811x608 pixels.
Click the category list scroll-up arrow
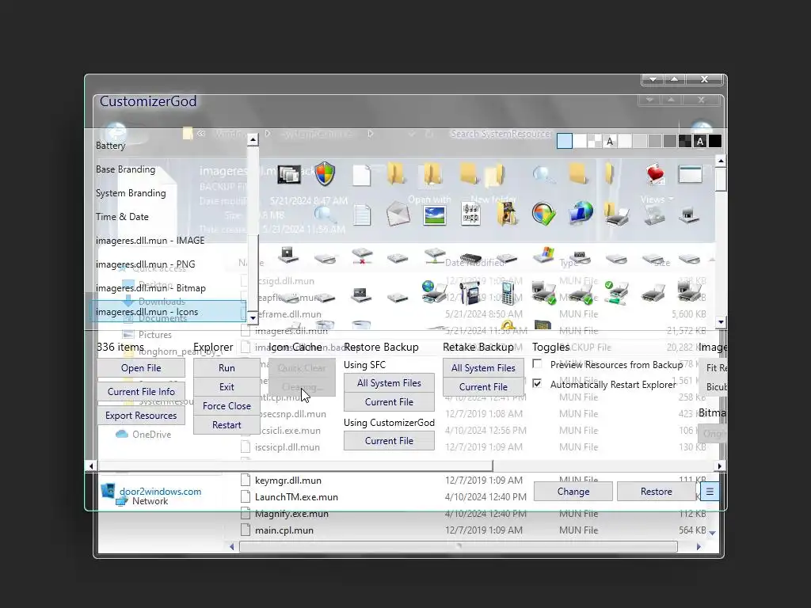[x=253, y=139]
